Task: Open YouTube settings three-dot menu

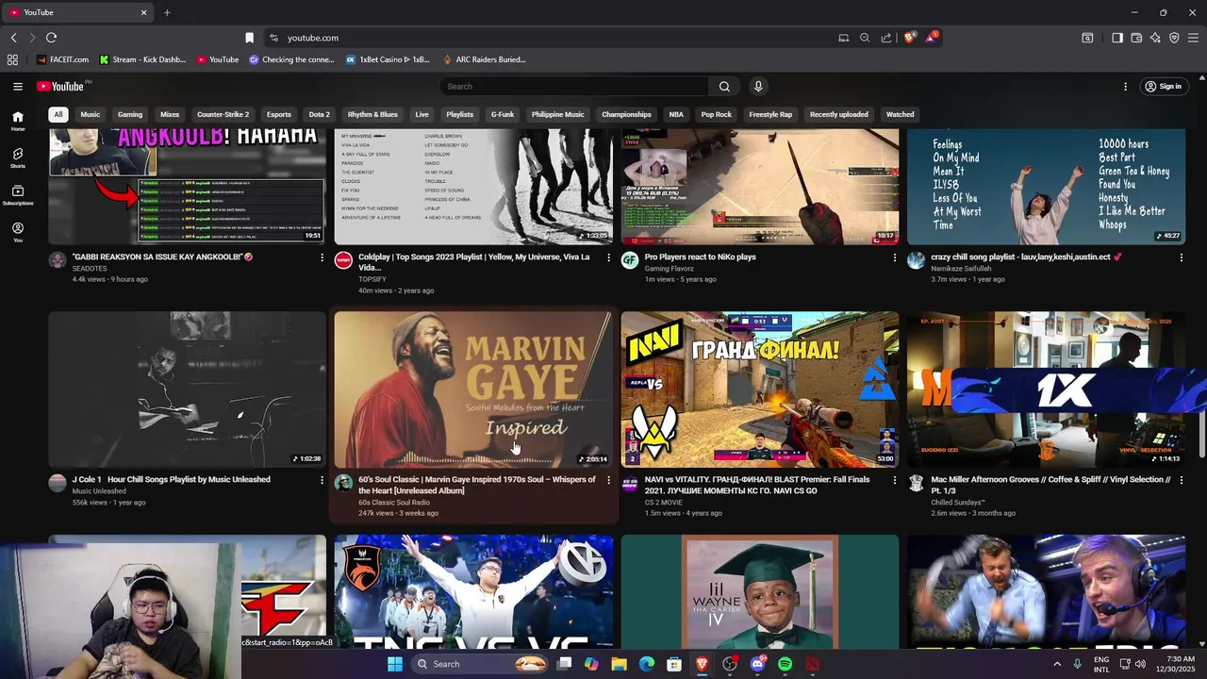Action: pos(1125,86)
